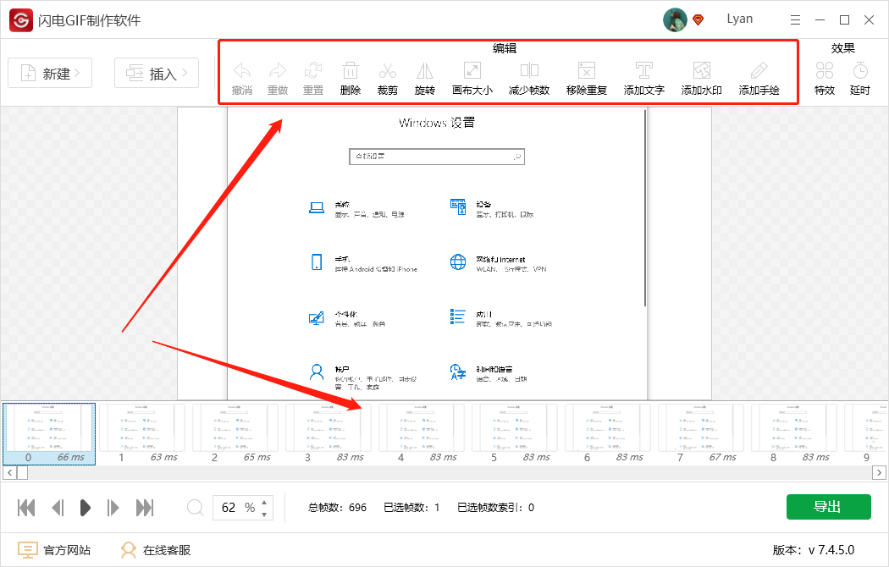Select frame 1 thumbnail (63 ms)
The width and height of the screenshot is (889, 567).
click(x=142, y=434)
